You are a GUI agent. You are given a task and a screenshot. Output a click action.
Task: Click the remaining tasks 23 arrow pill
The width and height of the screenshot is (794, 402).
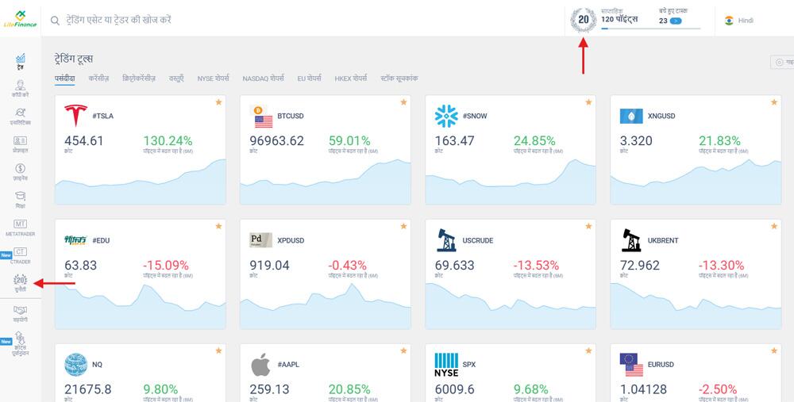coord(676,21)
